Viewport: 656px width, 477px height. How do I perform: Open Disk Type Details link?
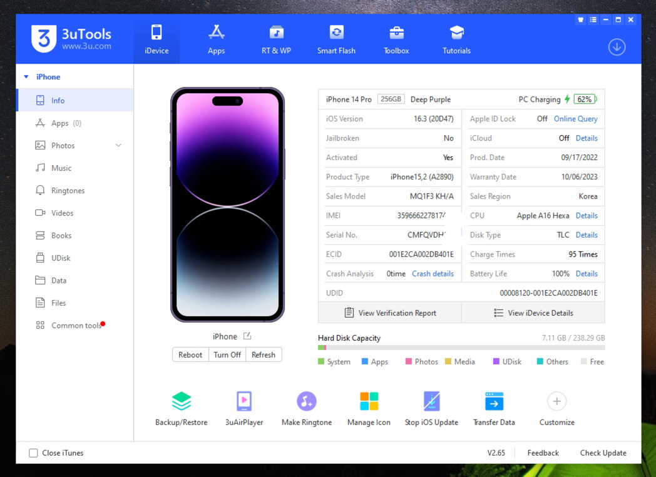coord(587,234)
